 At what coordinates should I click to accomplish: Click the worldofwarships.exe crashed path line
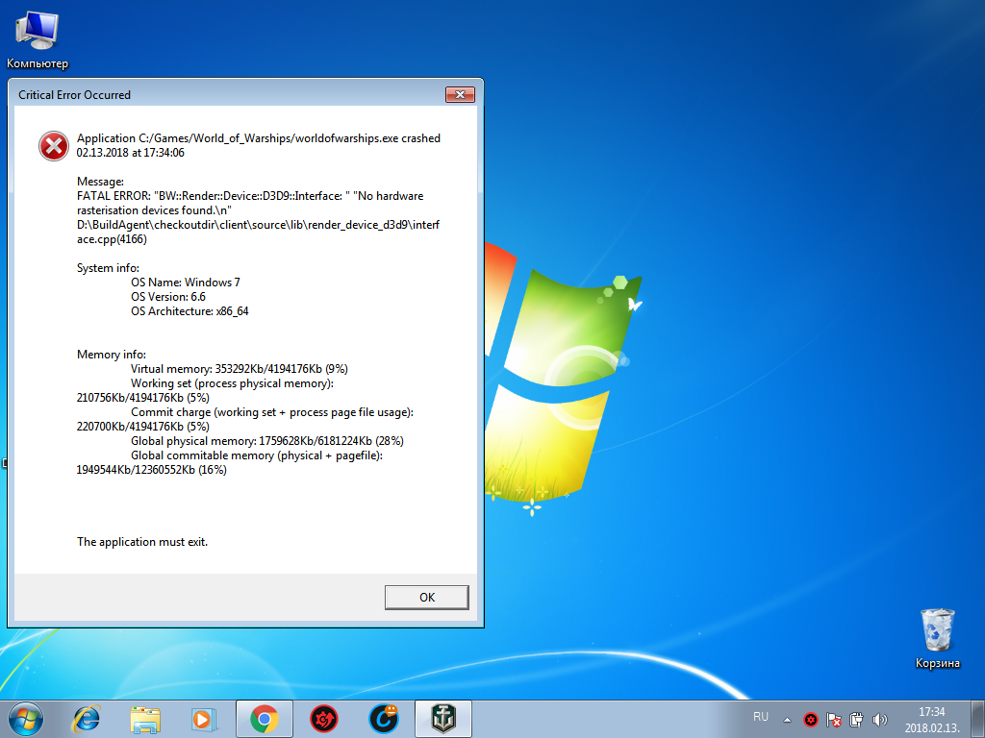(x=259, y=138)
